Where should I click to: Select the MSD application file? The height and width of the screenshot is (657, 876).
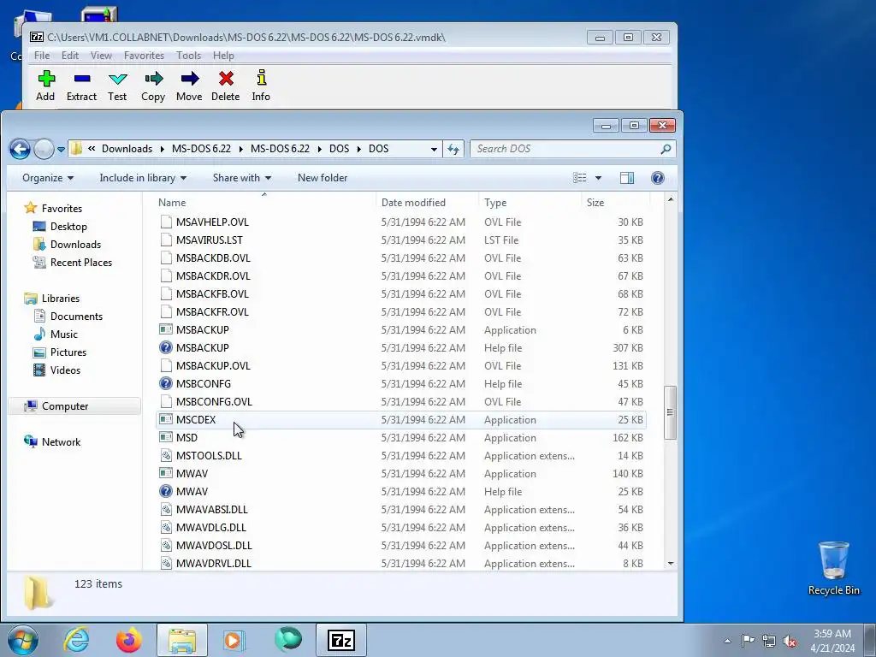[400, 437]
